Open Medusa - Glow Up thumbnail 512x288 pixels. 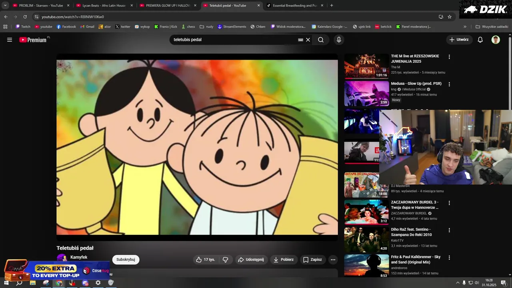click(366, 94)
